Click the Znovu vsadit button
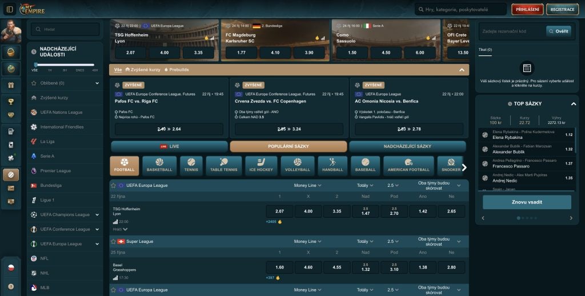The image size is (585, 296). [x=527, y=202]
